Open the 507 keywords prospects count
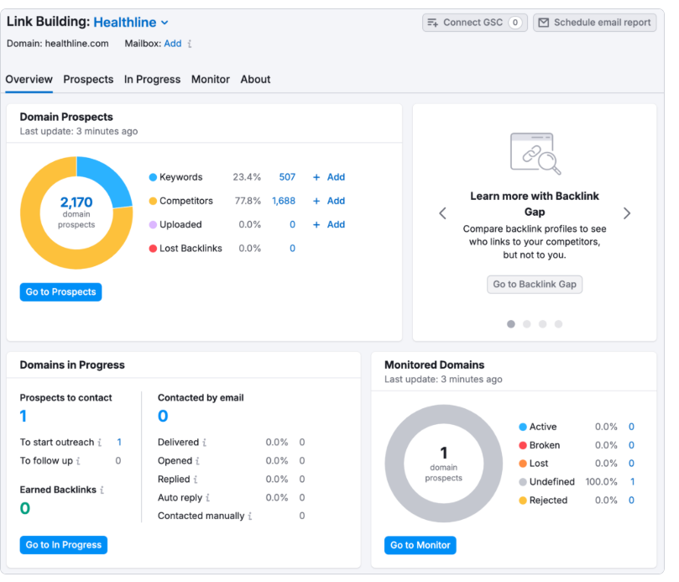 (287, 177)
